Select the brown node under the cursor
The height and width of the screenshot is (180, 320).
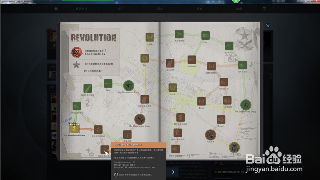click(105, 150)
